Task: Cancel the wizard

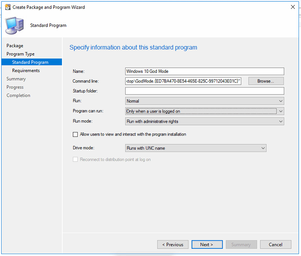Action: (x=276, y=244)
